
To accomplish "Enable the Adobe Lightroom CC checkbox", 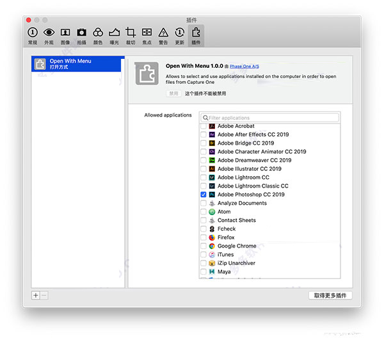I will point(204,177).
